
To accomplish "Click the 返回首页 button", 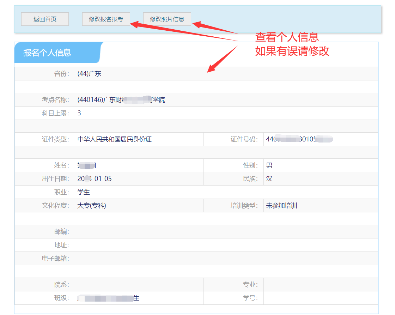I will (x=45, y=19).
